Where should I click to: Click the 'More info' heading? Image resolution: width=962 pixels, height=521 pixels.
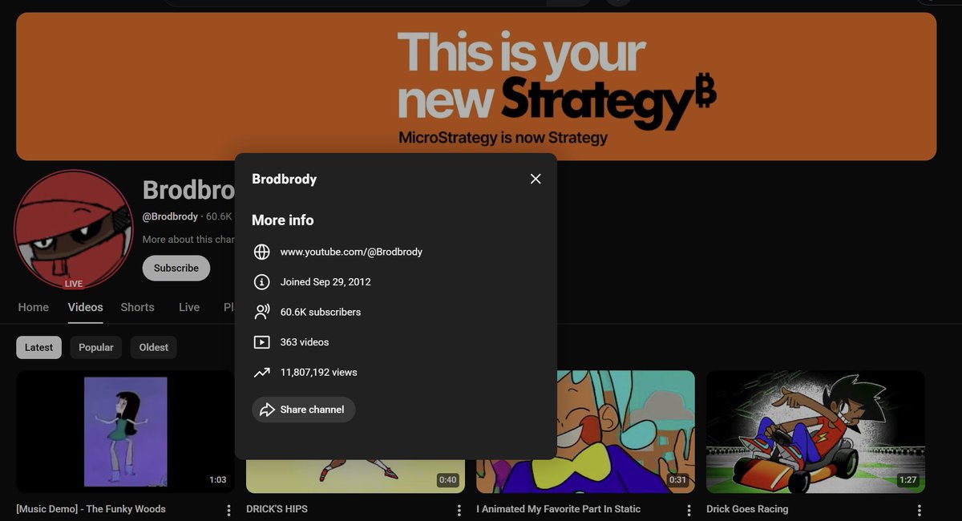point(283,220)
